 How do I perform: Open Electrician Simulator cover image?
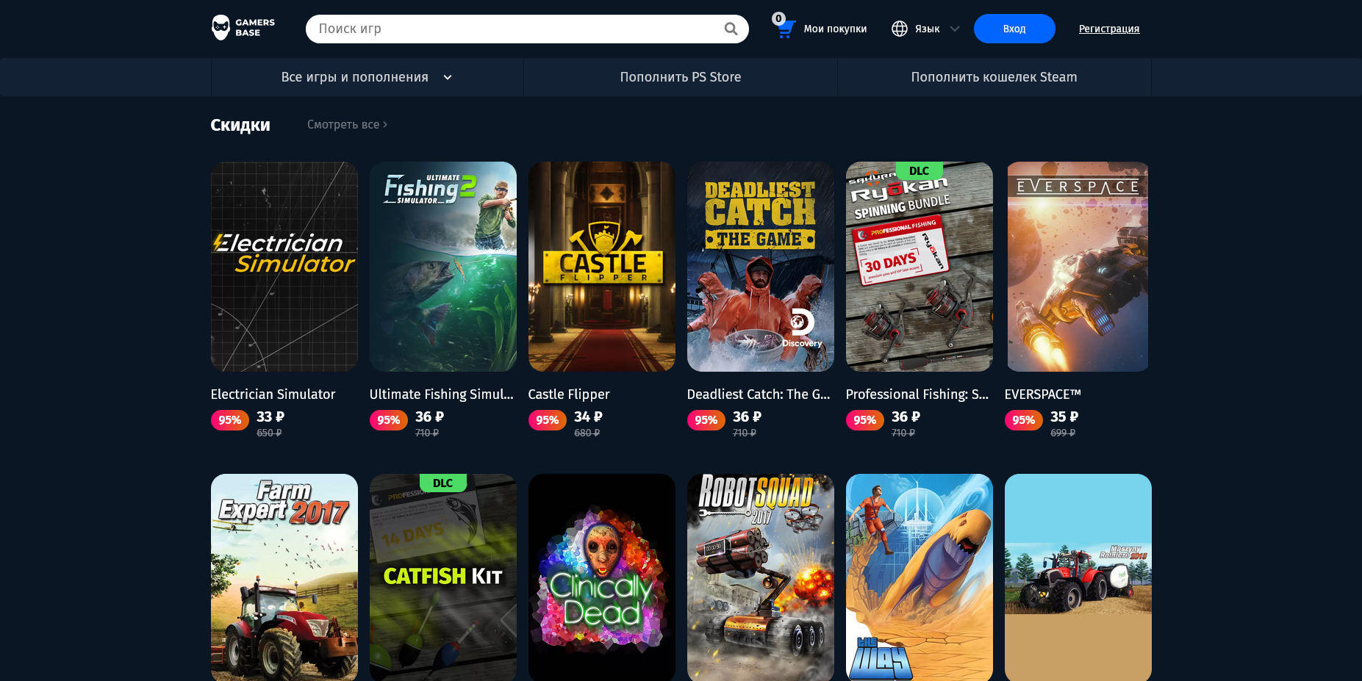(284, 267)
